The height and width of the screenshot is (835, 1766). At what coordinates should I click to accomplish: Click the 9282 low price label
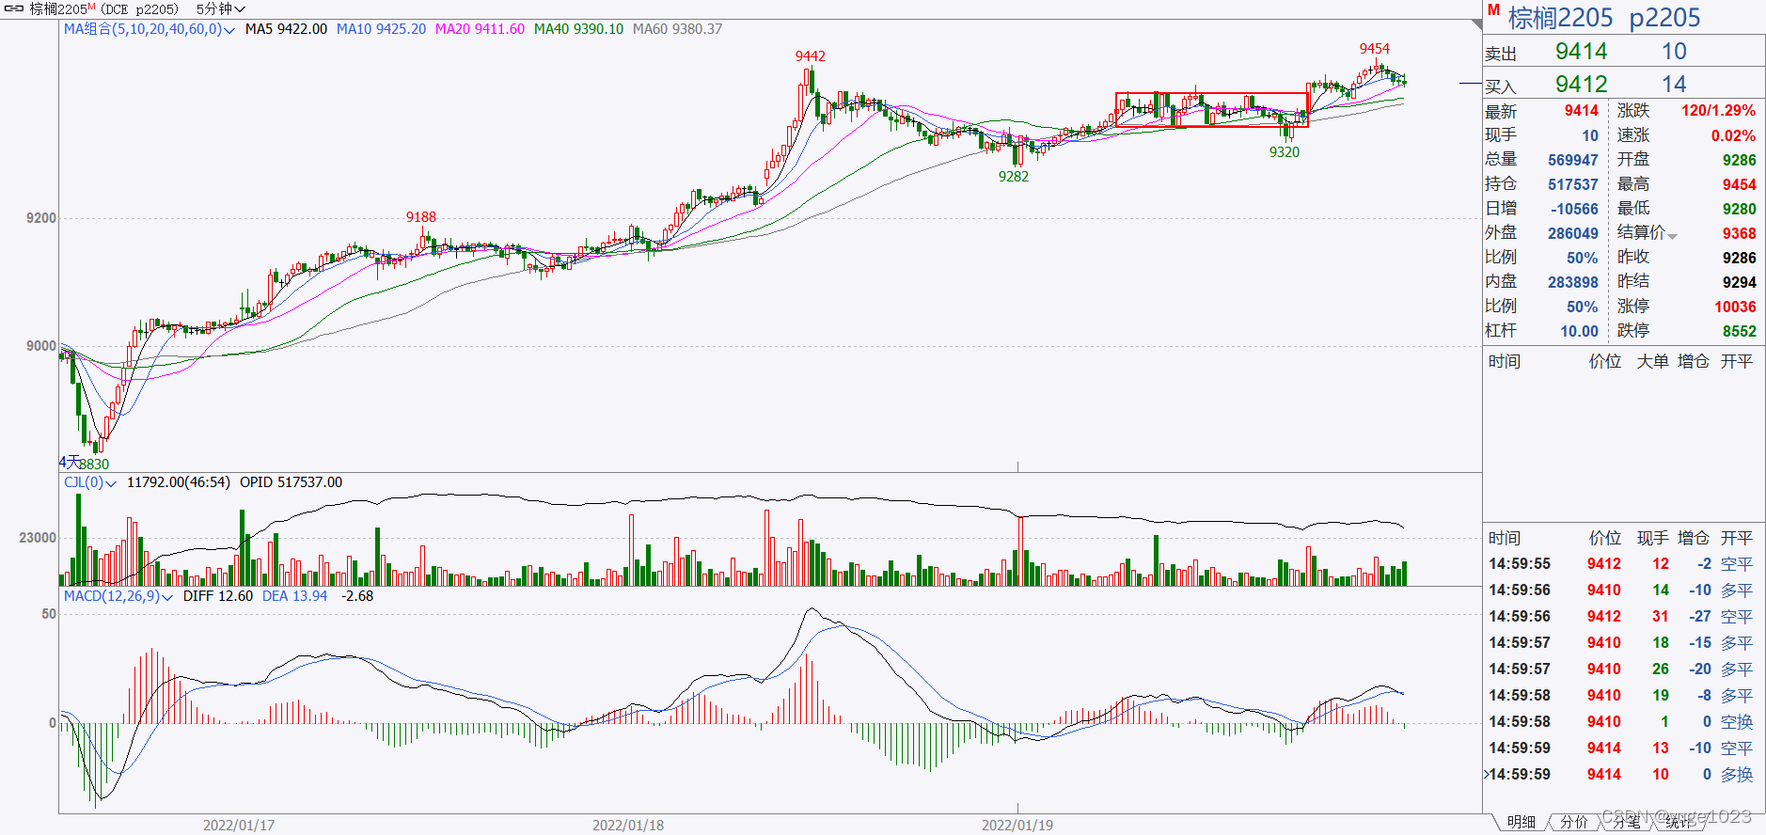coord(1013,177)
